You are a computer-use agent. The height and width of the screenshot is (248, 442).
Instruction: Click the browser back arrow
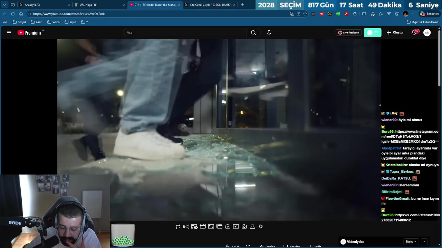(x=4, y=14)
